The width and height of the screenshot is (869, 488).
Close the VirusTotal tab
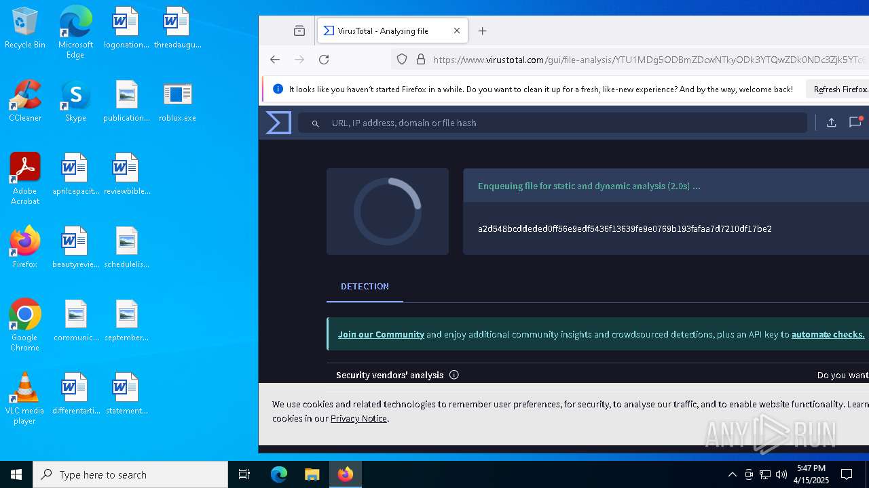pyautogui.click(x=457, y=30)
